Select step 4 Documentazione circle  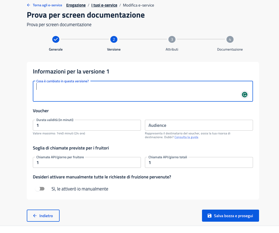pos(230,39)
